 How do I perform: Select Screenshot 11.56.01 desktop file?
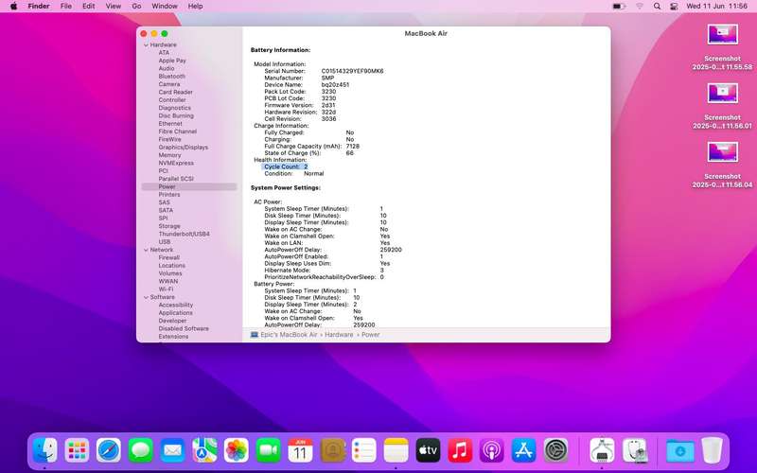(722, 106)
